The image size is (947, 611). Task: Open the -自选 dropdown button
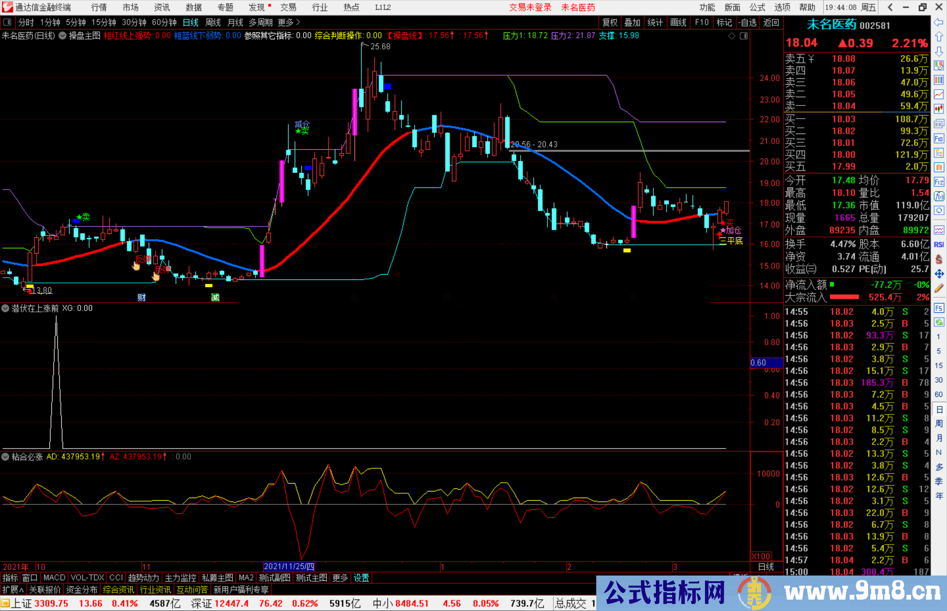748,22
